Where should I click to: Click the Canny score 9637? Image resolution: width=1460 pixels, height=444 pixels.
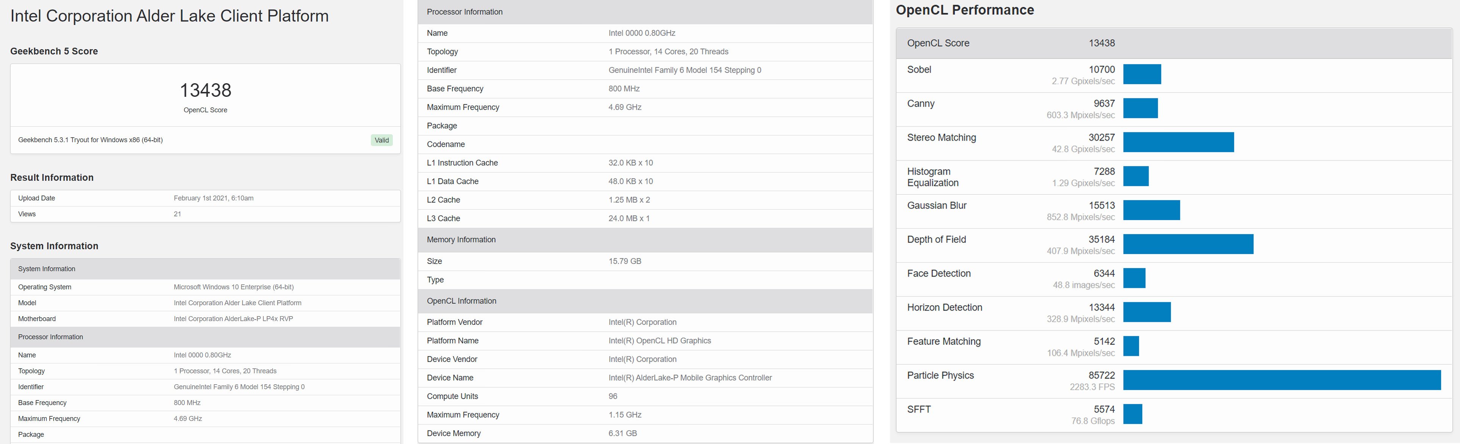(1104, 104)
